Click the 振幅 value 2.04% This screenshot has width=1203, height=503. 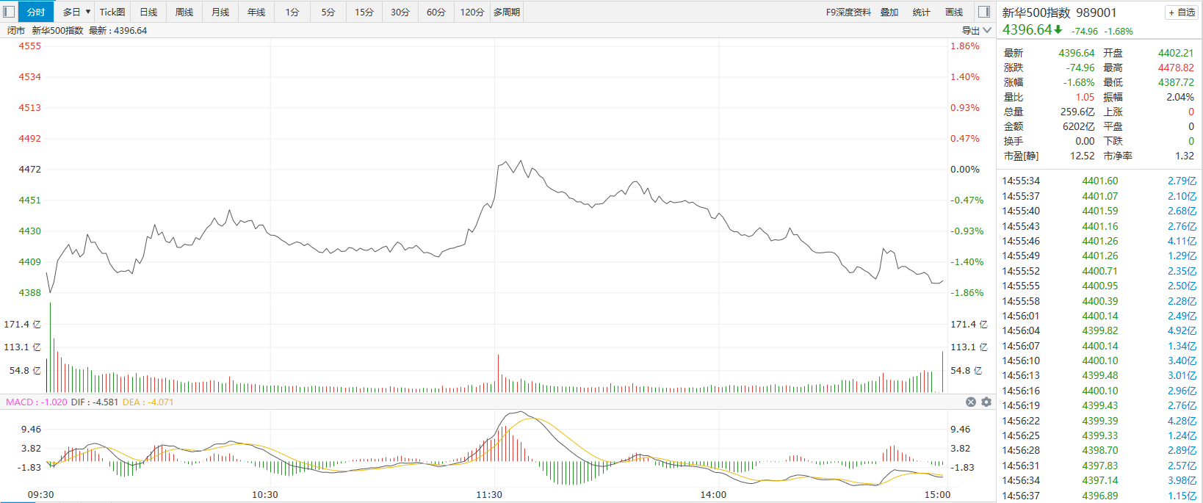(x=1180, y=97)
